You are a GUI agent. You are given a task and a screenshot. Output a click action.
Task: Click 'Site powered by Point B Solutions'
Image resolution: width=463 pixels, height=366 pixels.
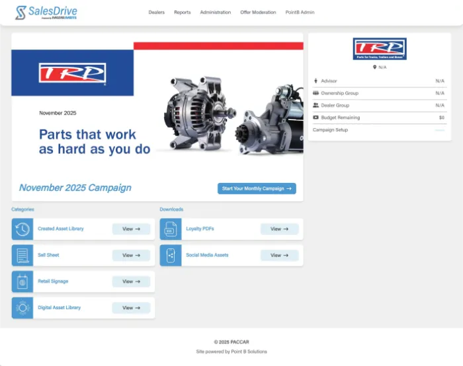point(232,351)
